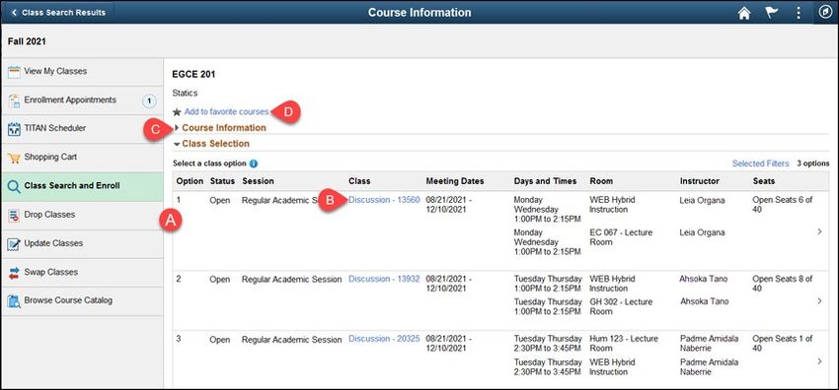Click the Days and Times column header

point(545,181)
